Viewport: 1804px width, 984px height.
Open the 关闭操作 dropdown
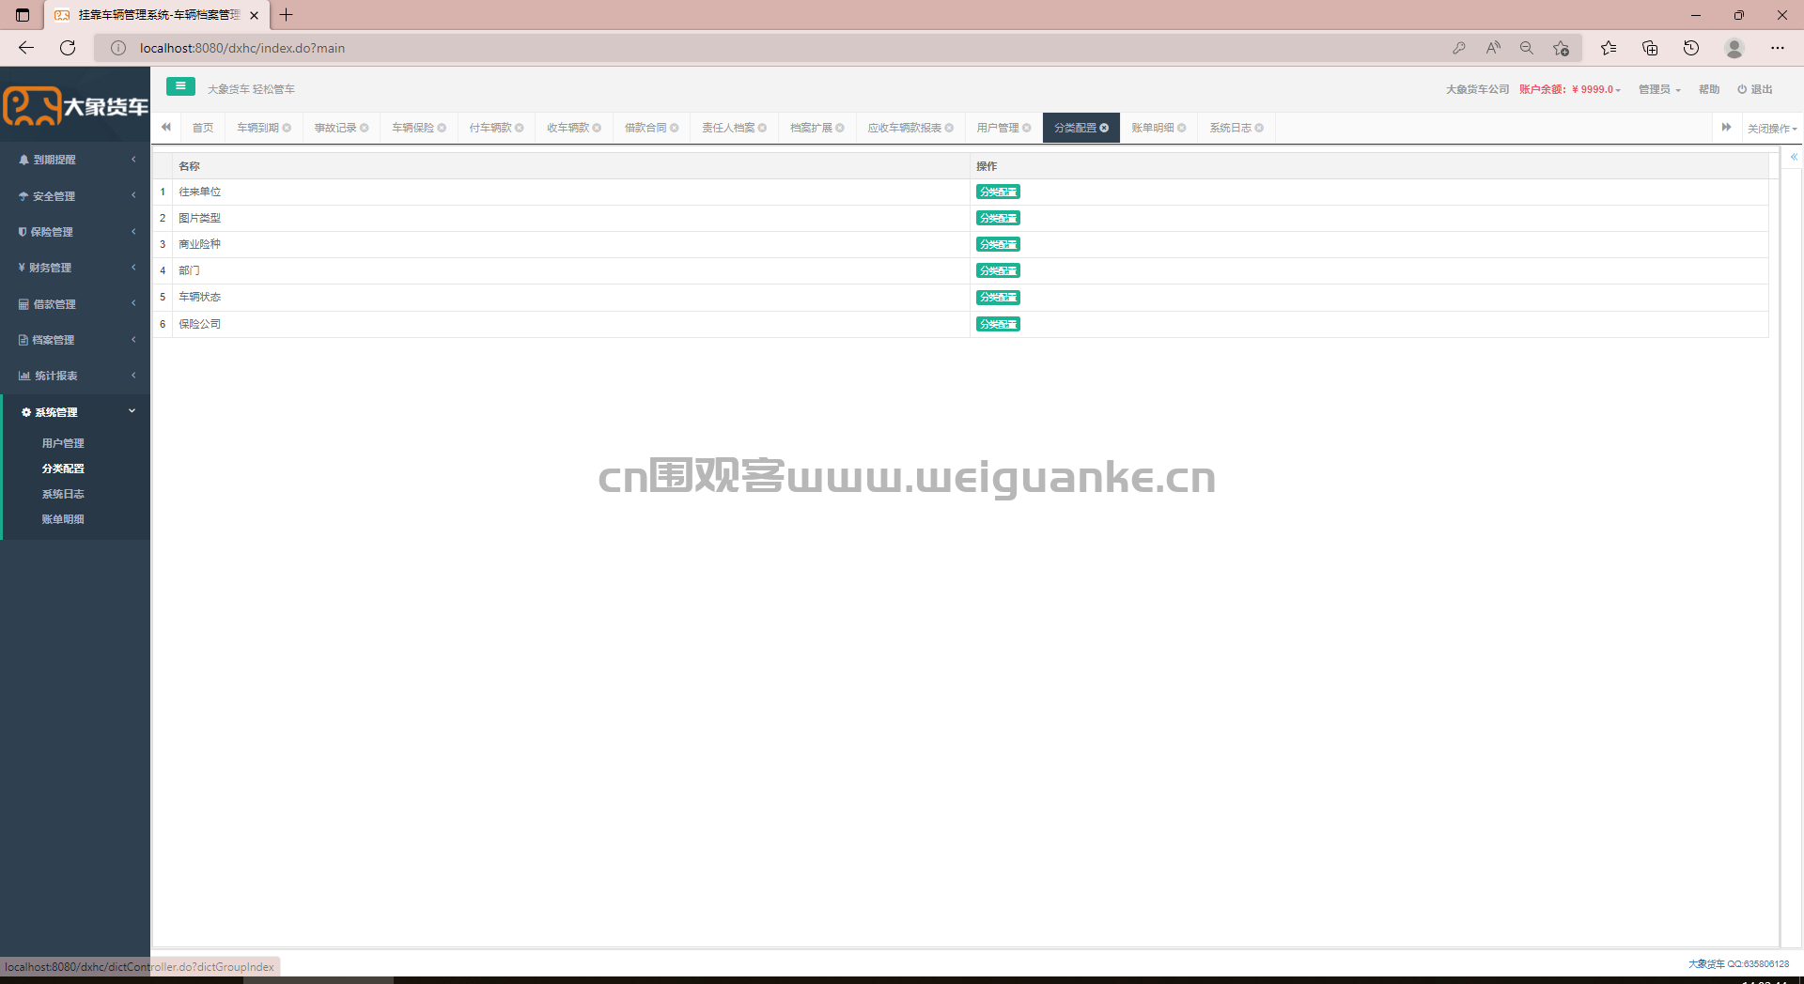click(1772, 129)
